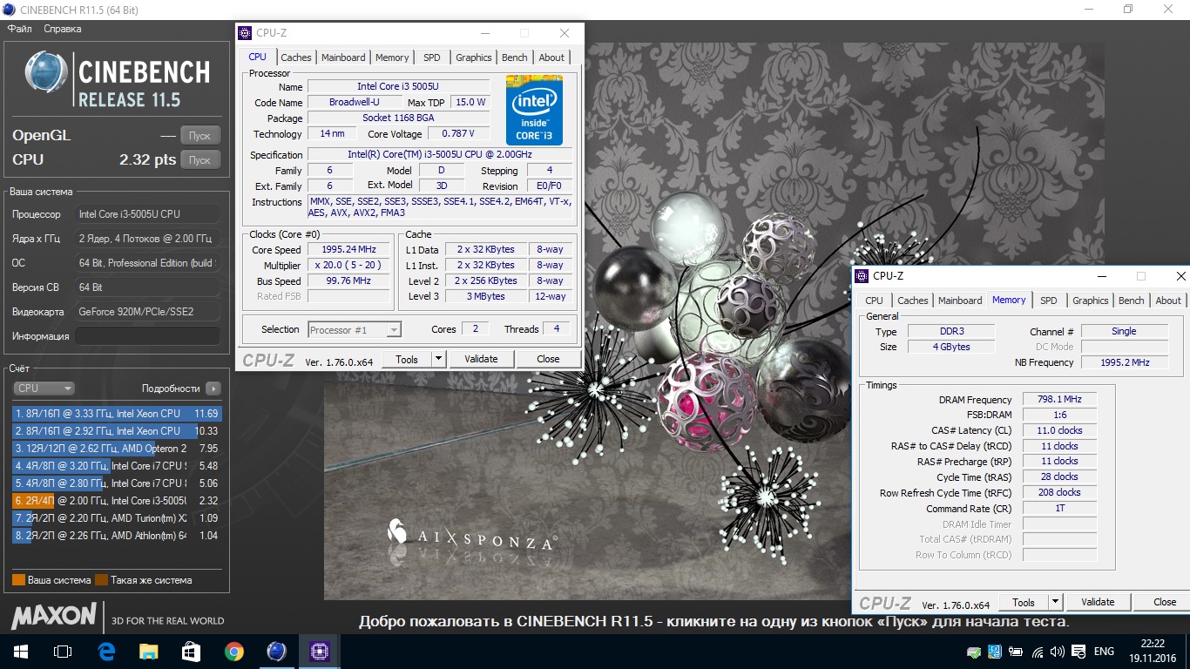Open the Справка menu in Cinebench
Image resolution: width=1190 pixels, height=669 pixels.
(x=62, y=29)
